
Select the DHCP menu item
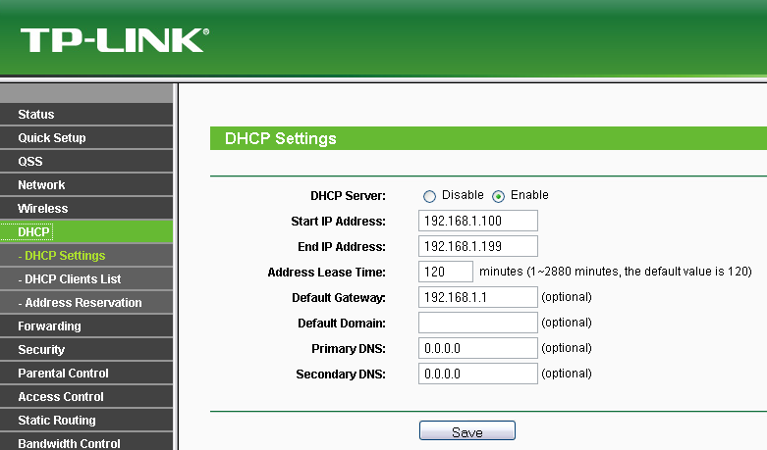pos(86,231)
